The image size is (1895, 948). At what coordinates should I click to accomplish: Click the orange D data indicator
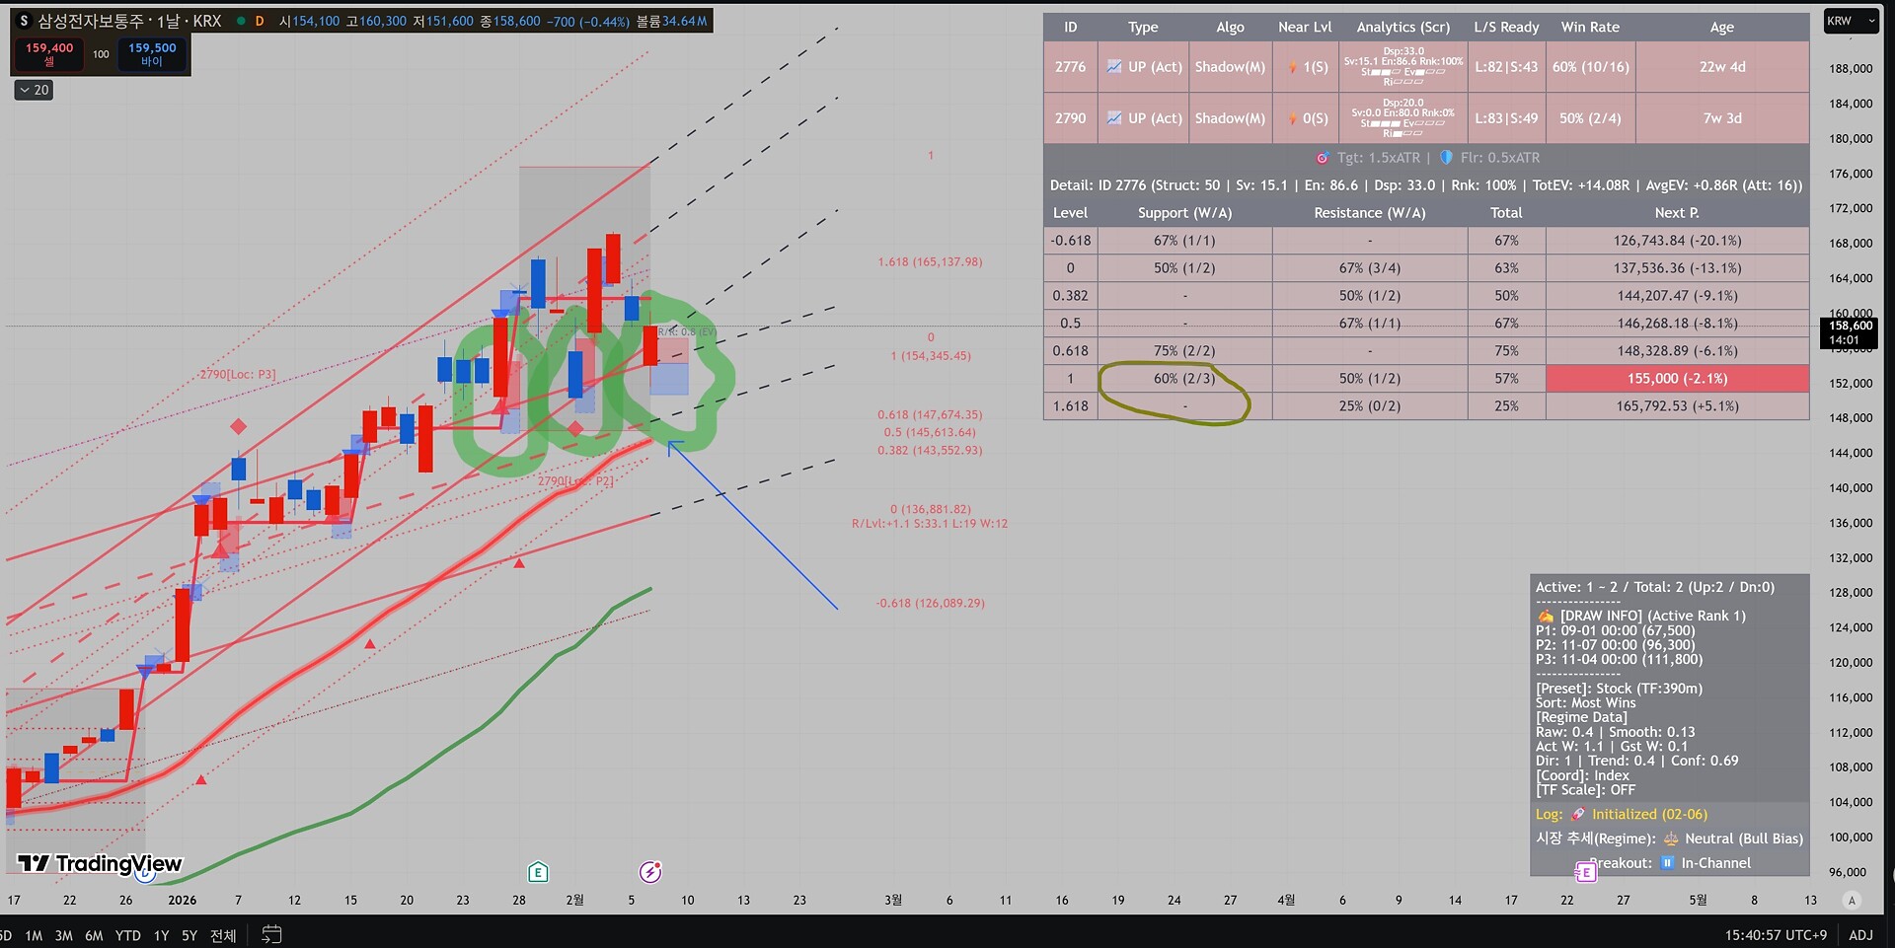click(260, 21)
